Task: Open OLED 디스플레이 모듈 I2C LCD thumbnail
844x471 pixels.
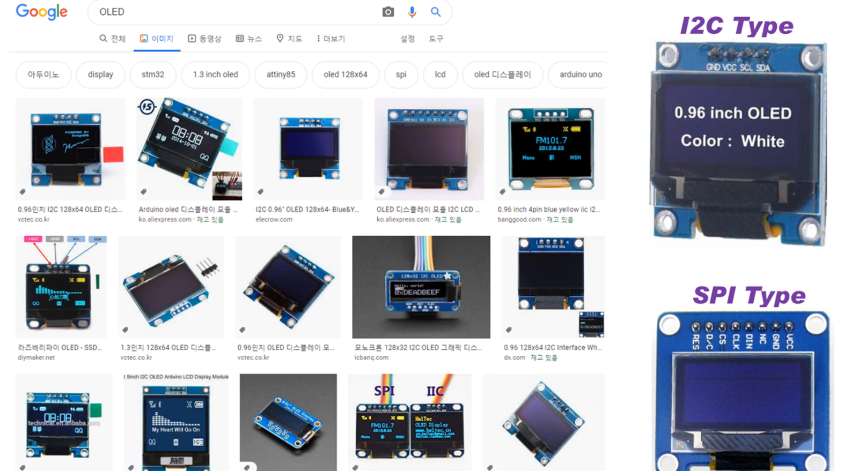Action: coord(429,149)
